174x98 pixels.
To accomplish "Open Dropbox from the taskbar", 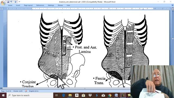I will click(x=90, y=95).
